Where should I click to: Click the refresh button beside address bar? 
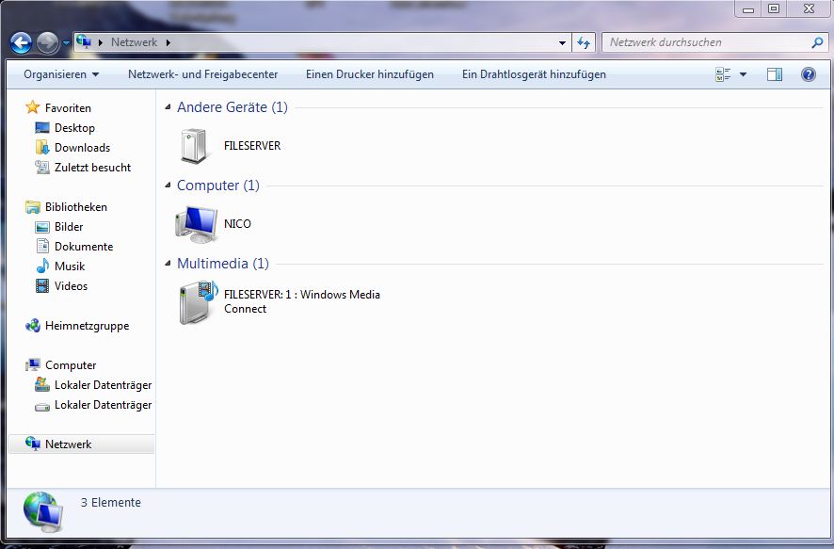coord(584,42)
